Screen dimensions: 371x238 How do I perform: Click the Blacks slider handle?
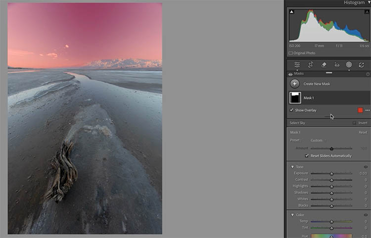tap(331, 206)
